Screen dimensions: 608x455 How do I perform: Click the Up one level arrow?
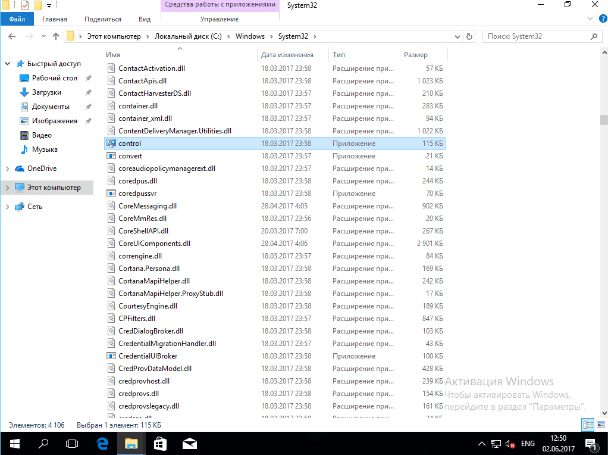pos(56,36)
